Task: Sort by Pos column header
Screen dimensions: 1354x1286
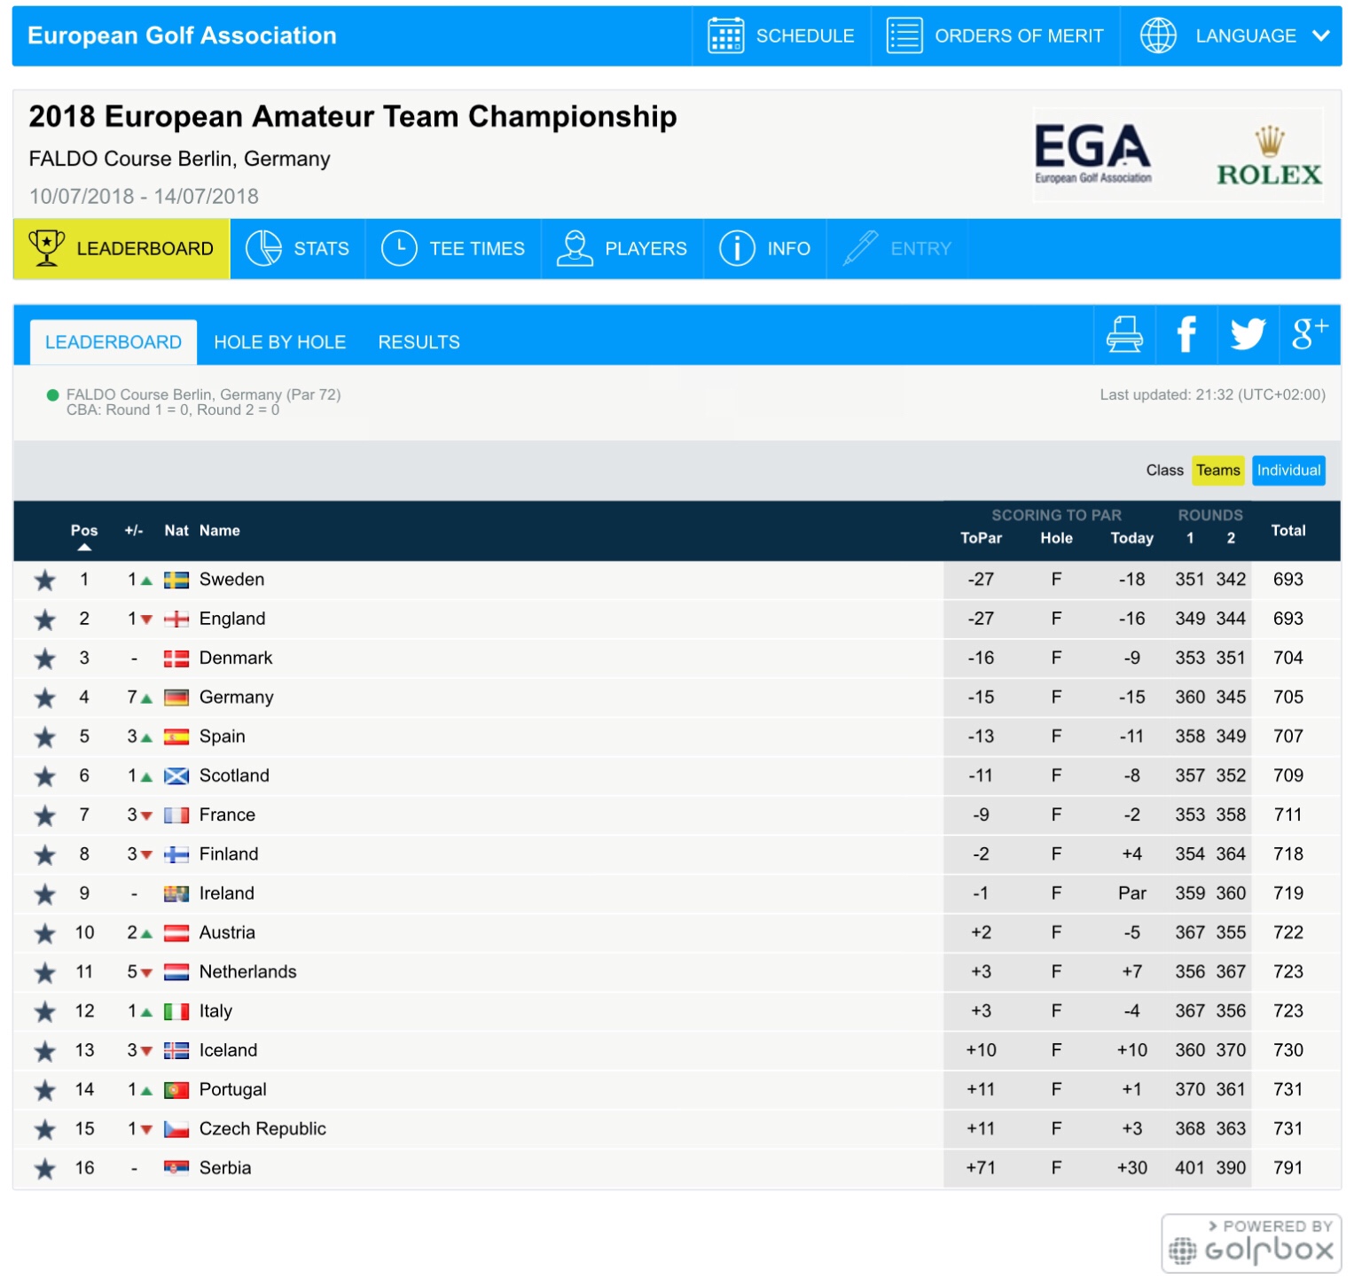Action: click(84, 531)
